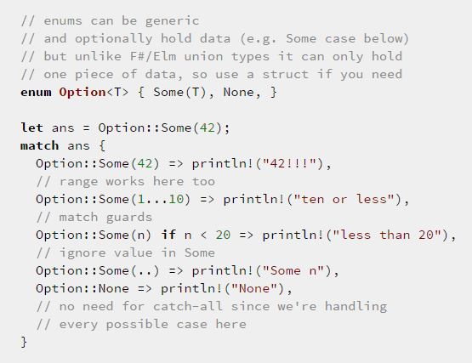This screenshot has width=472, height=363.
Task: Click the string "None" in println
Action: coord(254,288)
